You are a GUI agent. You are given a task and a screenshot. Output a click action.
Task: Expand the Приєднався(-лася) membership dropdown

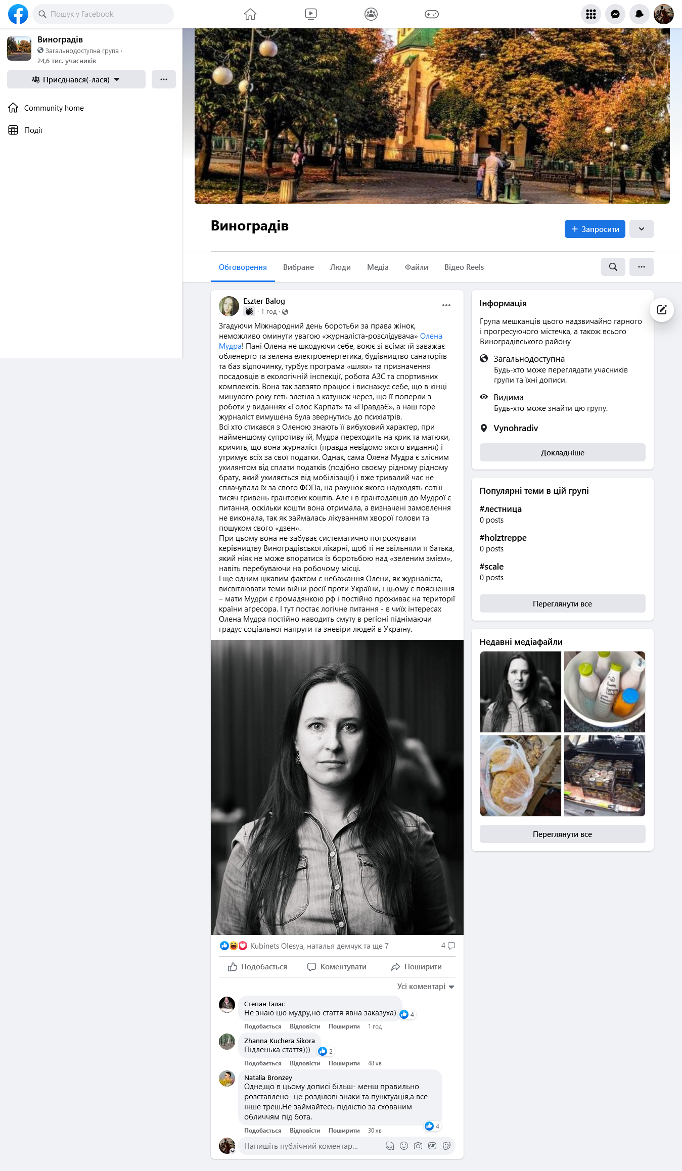[76, 79]
